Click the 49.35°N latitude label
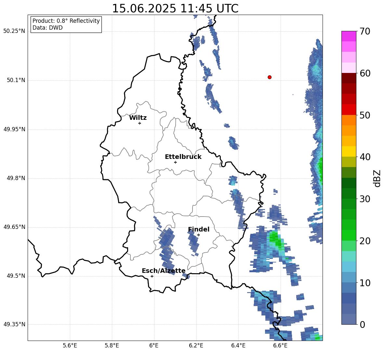 [14, 324]
